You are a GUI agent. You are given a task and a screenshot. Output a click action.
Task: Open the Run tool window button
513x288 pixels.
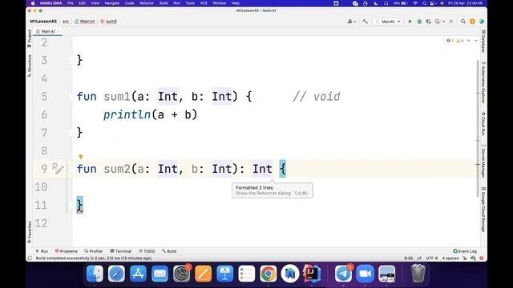42,251
